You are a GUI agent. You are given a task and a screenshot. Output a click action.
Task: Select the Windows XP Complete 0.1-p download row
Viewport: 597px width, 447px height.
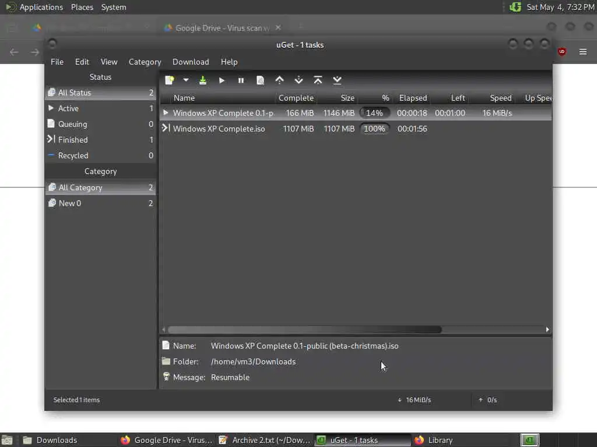coord(356,113)
